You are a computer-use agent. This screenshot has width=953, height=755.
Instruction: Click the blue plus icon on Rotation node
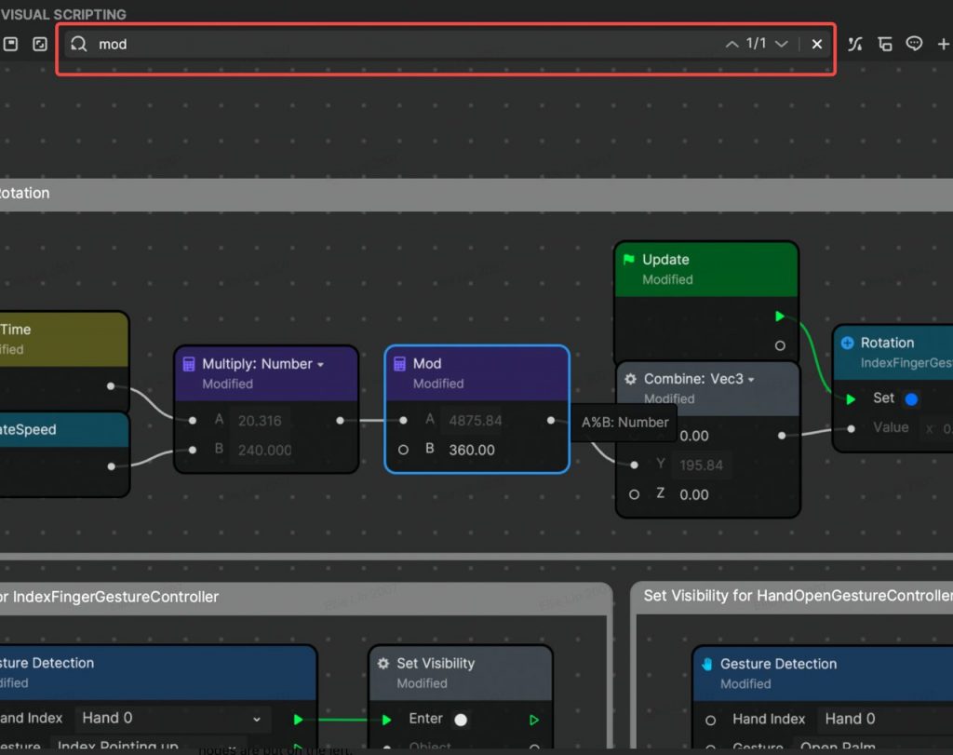(x=847, y=343)
